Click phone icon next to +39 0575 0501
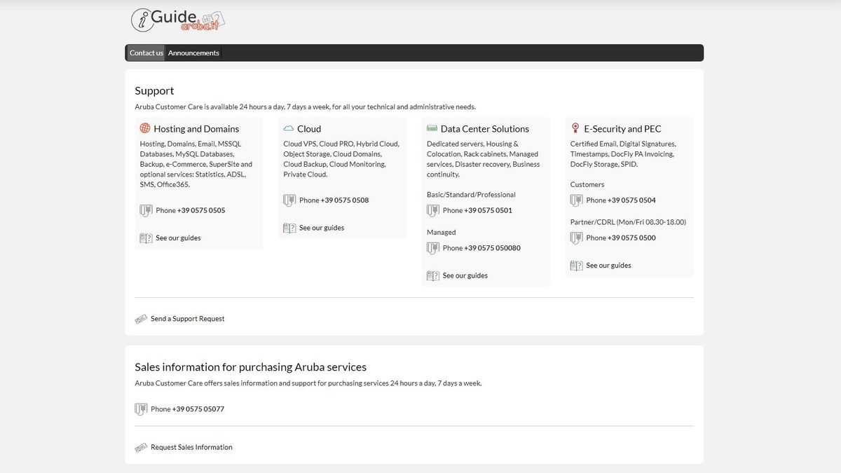The width and height of the screenshot is (841, 473). (433, 210)
